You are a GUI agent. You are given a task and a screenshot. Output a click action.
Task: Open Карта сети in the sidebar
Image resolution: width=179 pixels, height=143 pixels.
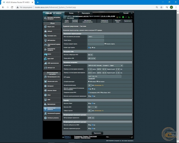[x=52, y=27]
